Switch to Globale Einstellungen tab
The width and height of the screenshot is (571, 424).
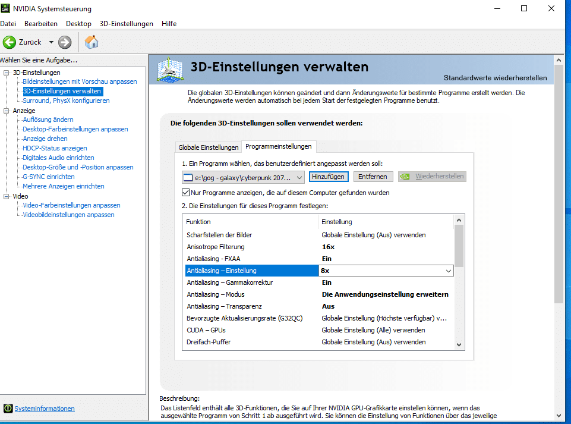point(209,147)
